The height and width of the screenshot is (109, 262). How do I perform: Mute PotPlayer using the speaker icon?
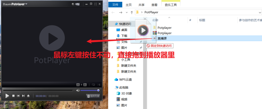point(78,90)
